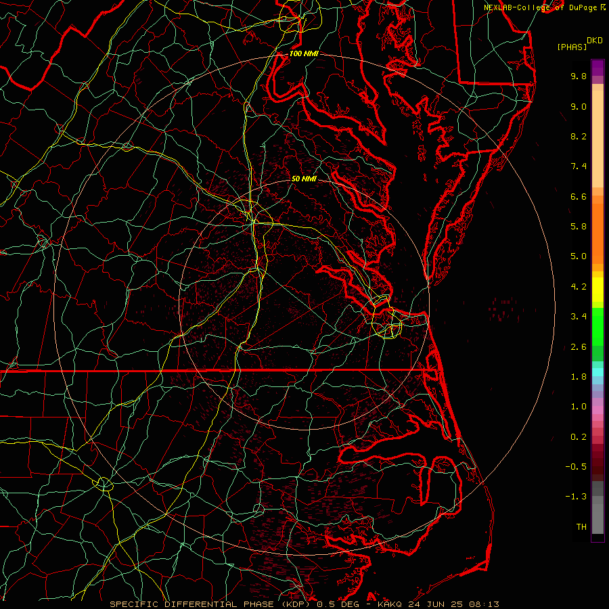Viewport: 609px width, 609px height.
Task: Click the 6.6 scale value
Action: 579,196
